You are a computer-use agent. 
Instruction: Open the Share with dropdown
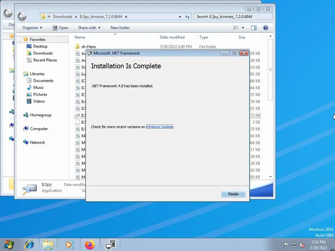click(89, 28)
